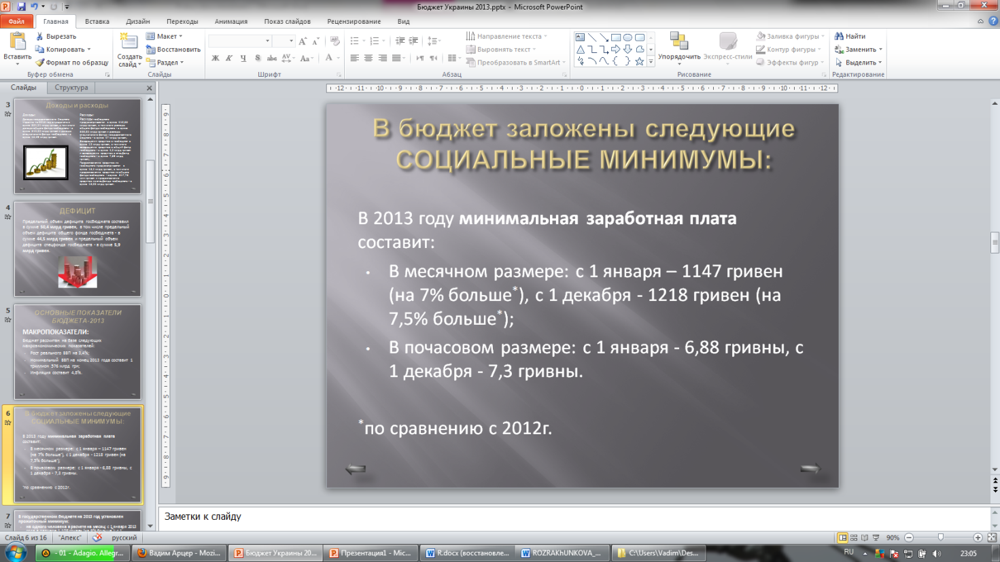
Task: Toggle strikethrough (abc) formatting
Action: tap(272, 58)
